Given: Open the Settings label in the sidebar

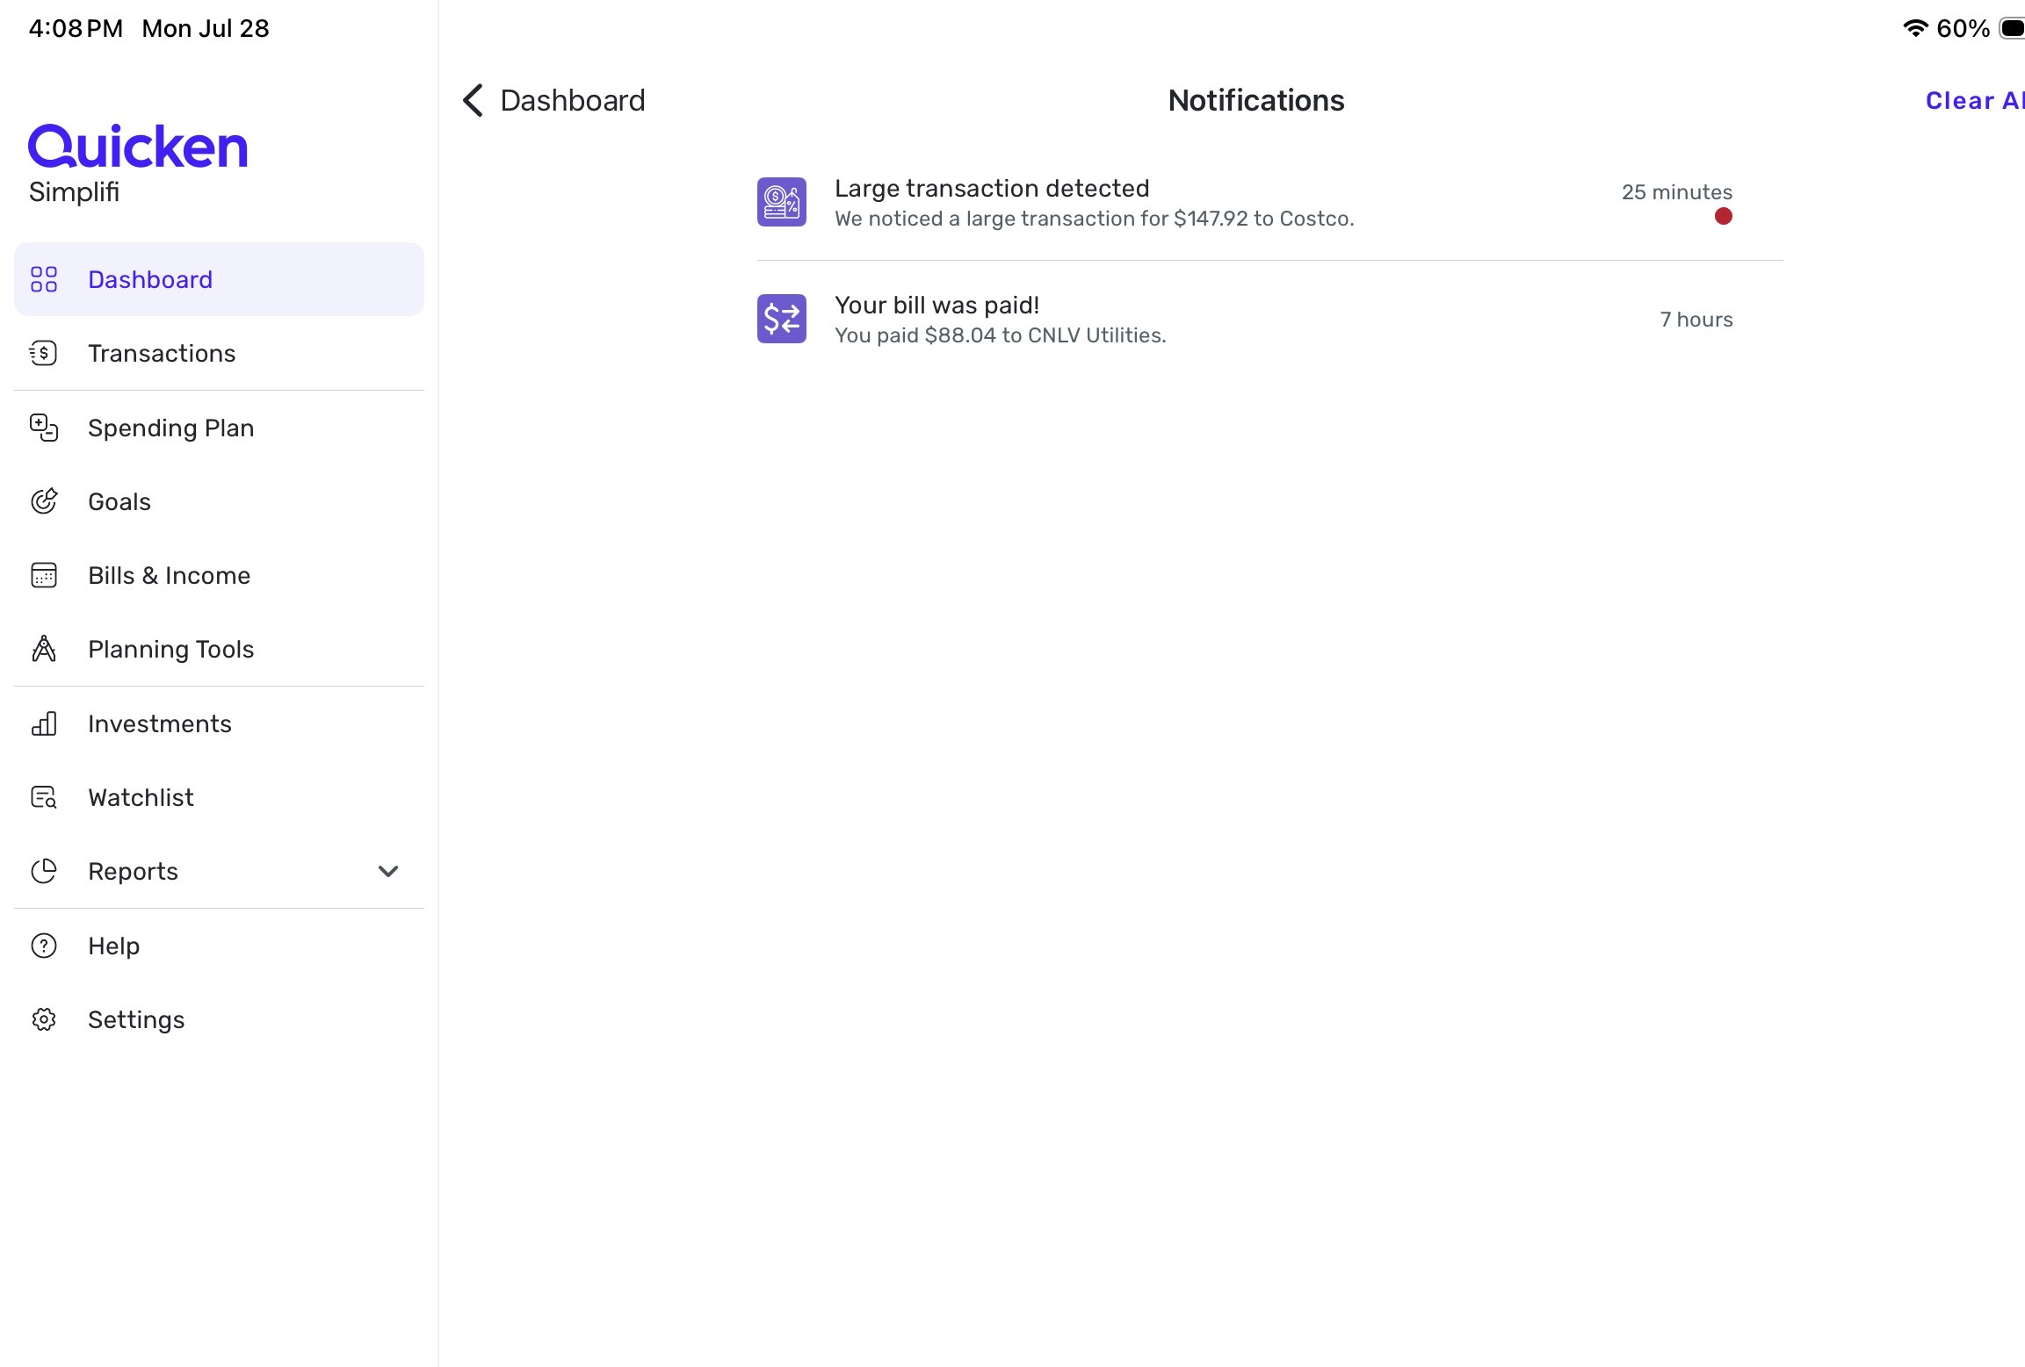Looking at the screenshot, I should [136, 1019].
